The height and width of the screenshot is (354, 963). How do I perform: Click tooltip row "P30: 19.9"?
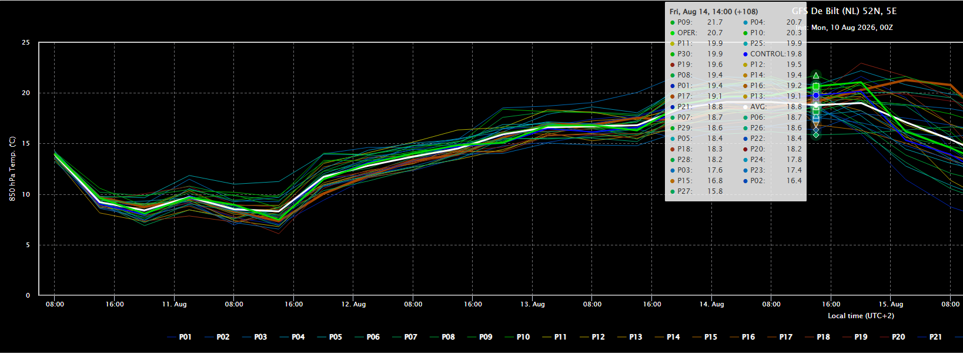point(697,54)
